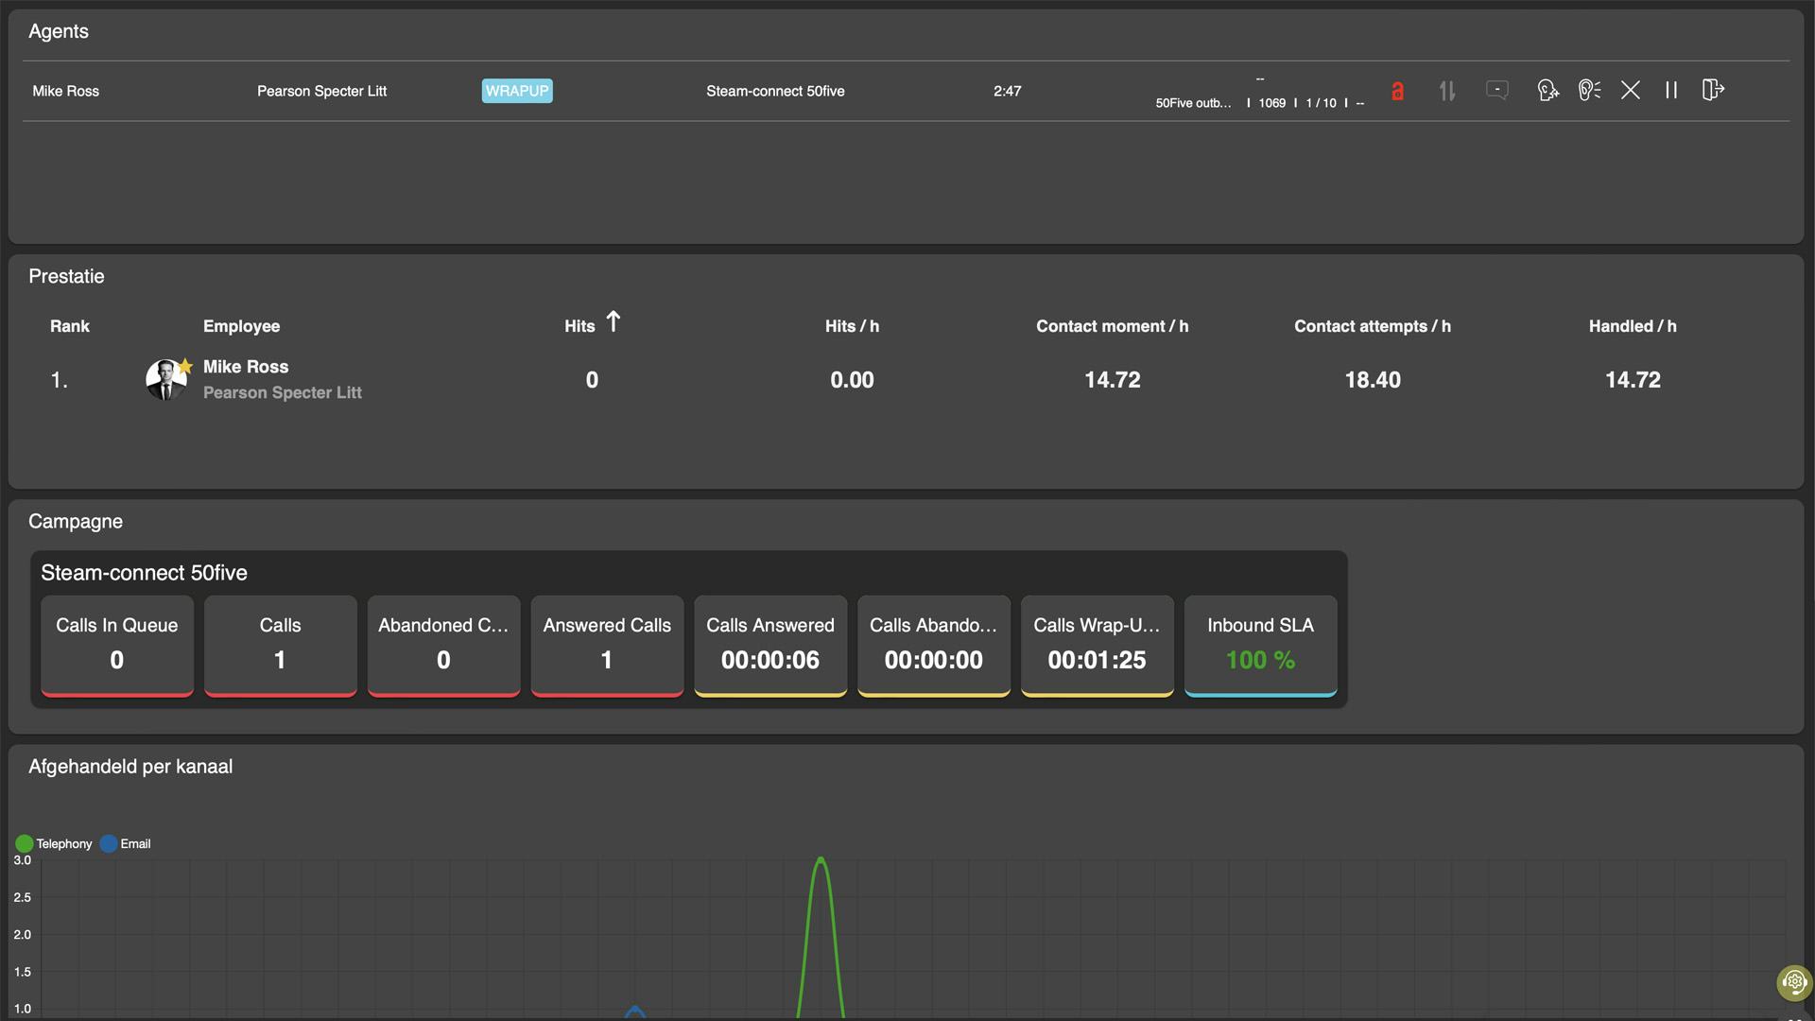Click the logout door icon for the agent
1815x1021 pixels.
point(1713,91)
